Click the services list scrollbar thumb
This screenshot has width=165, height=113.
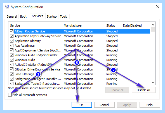point(153,29)
